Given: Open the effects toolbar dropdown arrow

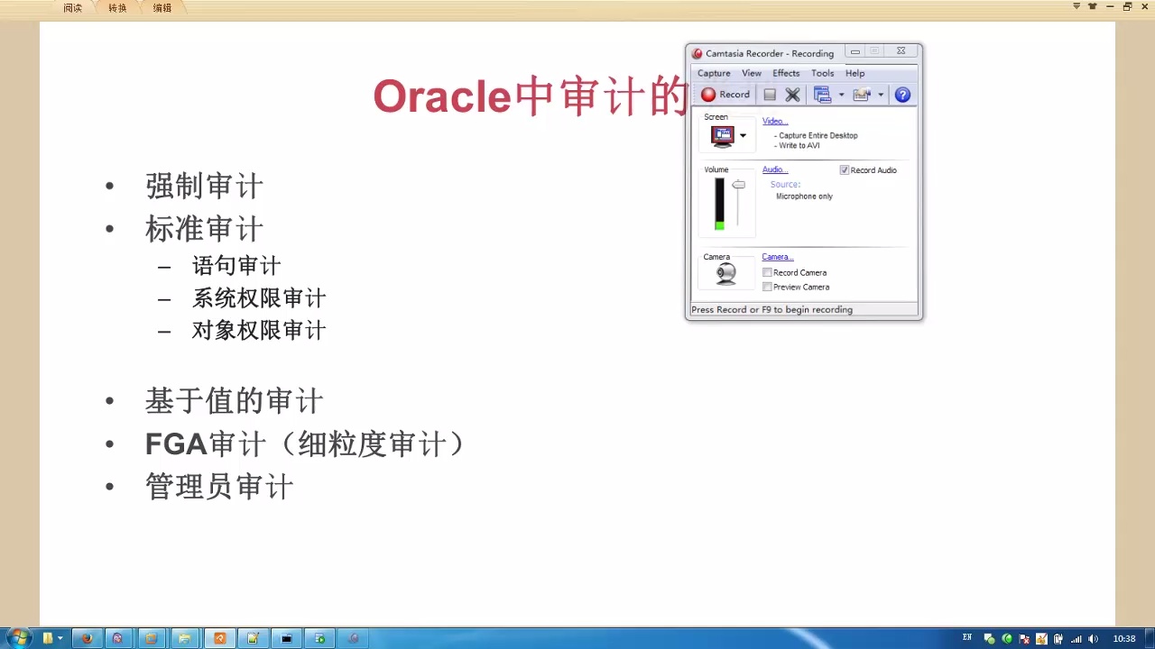Looking at the screenshot, I should (880, 94).
